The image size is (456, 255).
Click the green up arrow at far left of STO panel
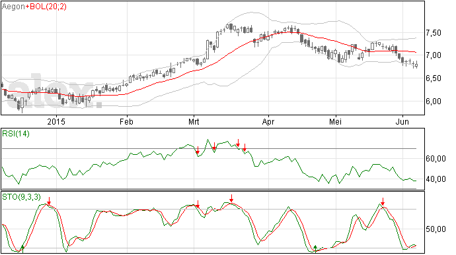pos(22,248)
